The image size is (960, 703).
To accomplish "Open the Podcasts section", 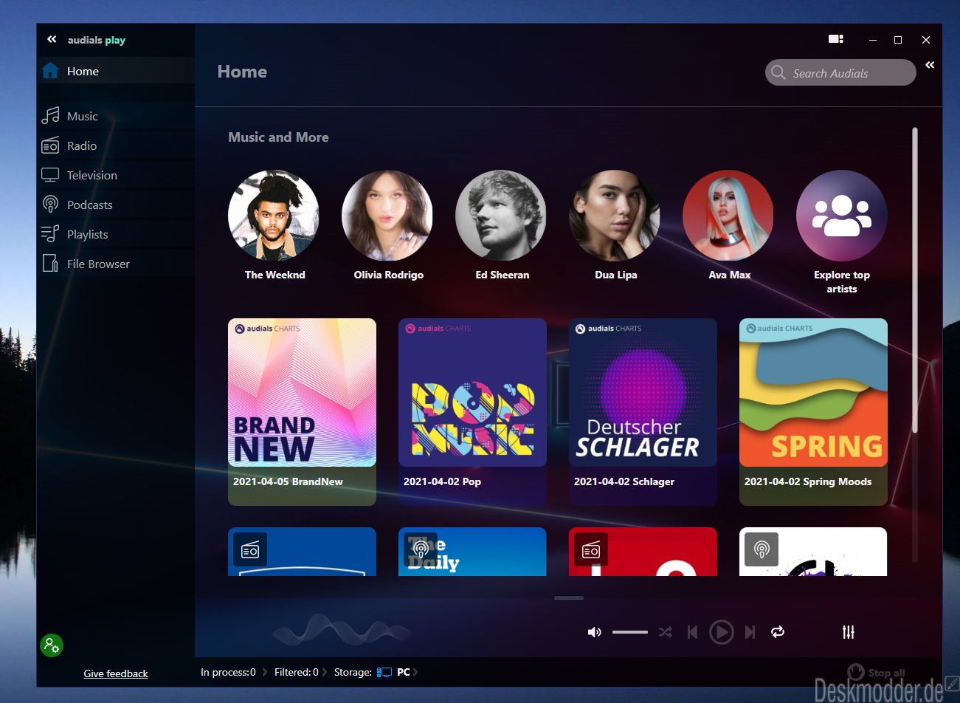I will coord(116,205).
